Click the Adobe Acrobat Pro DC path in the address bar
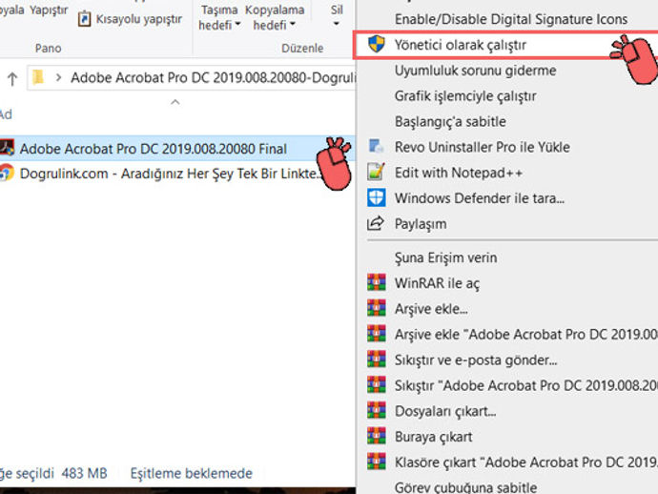658x494 pixels. [x=214, y=77]
